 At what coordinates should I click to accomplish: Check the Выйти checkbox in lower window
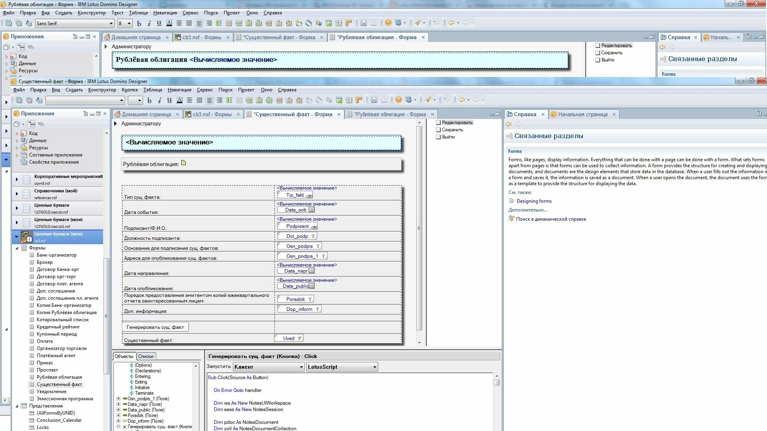click(x=438, y=137)
